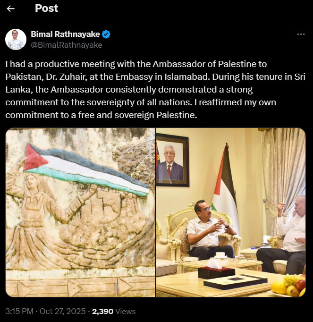Viewport: 313px width, 322px height.
Task: Open the @BimalRathnayake handle link
Action: pyautogui.click(x=67, y=45)
